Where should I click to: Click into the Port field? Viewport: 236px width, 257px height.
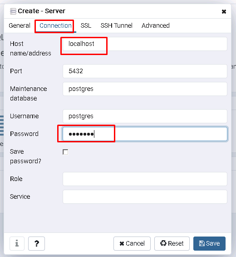point(145,71)
